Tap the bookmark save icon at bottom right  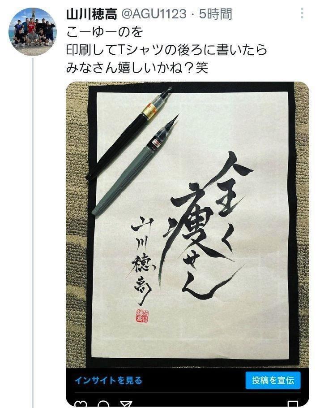coord(293,405)
